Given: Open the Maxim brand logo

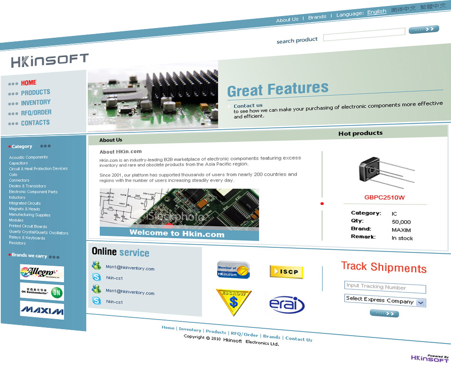Looking at the screenshot, I should [42, 310].
